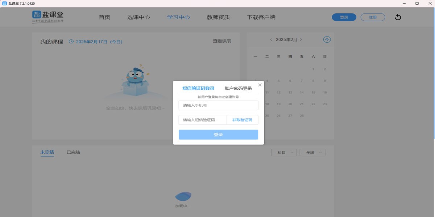Switch to 短信验证码登录 tab

[198, 88]
